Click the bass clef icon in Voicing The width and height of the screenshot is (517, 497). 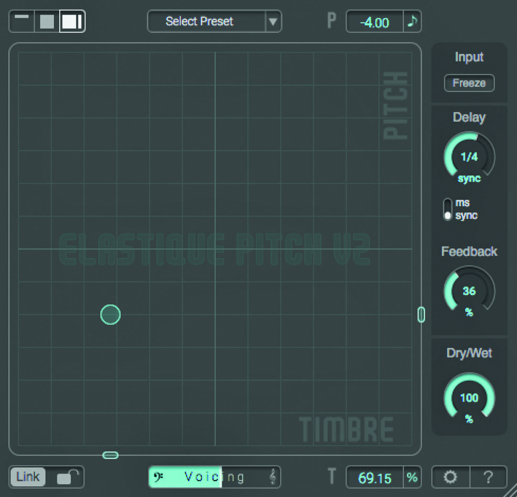coord(159,477)
